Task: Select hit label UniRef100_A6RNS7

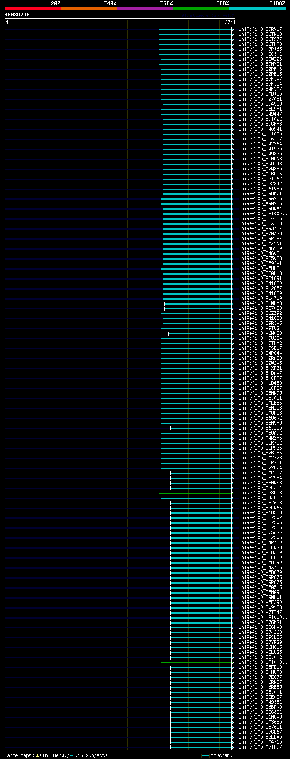Action: coord(260,682)
